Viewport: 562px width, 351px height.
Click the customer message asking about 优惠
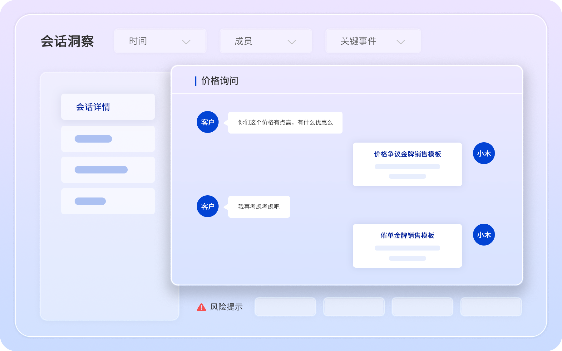pyautogui.click(x=285, y=123)
